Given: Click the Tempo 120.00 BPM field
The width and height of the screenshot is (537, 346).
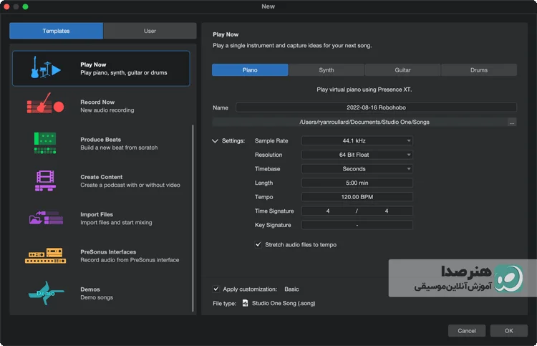Looking at the screenshot, I should [x=357, y=197].
